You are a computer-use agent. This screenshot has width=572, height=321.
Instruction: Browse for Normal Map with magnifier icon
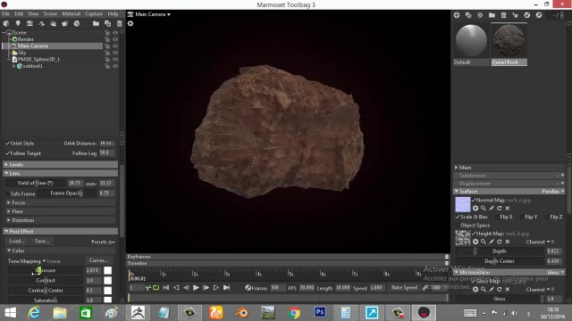pyautogui.click(x=484, y=208)
